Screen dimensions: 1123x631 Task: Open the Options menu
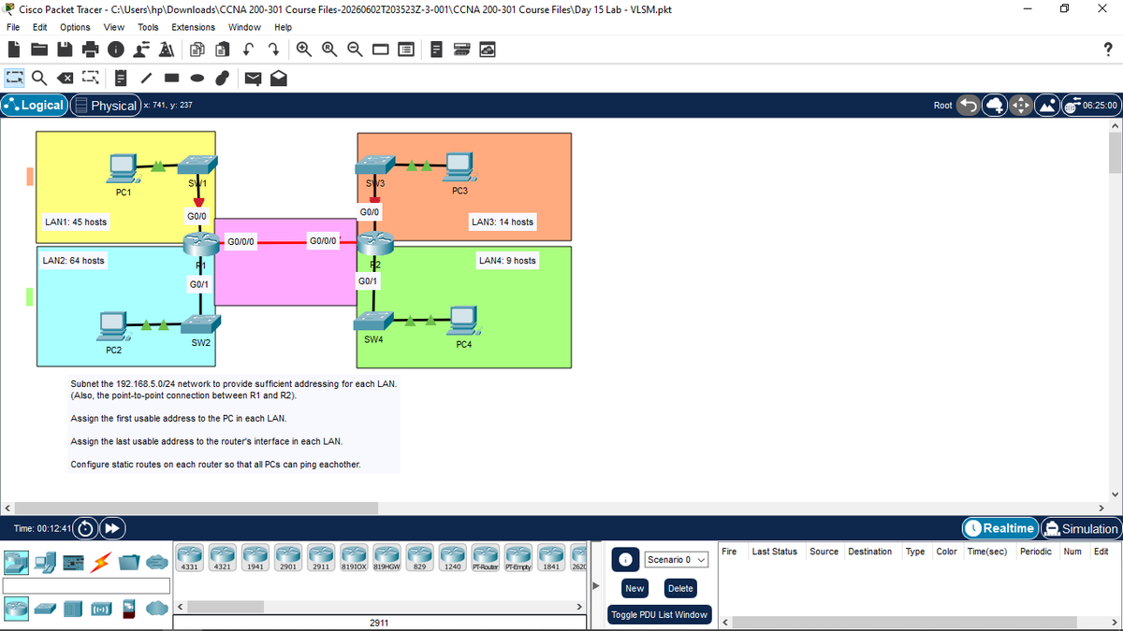[x=75, y=27]
